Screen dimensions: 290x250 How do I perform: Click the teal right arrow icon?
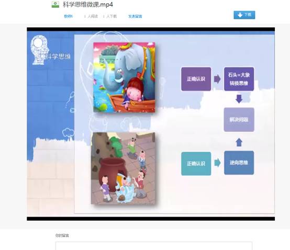click(218, 163)
